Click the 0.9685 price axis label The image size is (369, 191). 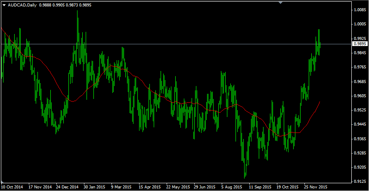[x=359, y=82]
